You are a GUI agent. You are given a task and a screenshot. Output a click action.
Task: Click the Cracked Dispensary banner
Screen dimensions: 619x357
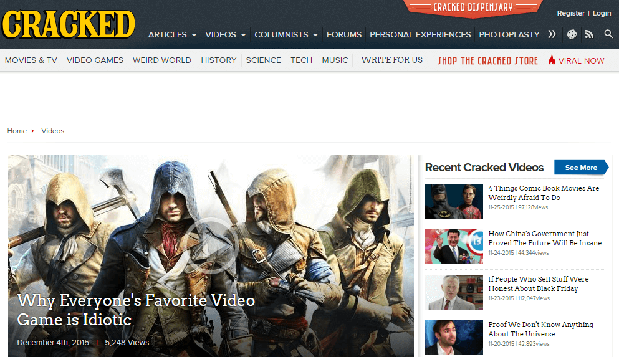point(473,7)
